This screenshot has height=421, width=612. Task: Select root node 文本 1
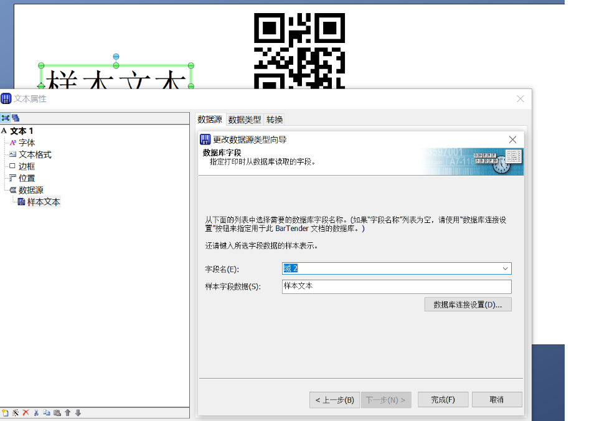pyautogui.click(x=21, y=131)
